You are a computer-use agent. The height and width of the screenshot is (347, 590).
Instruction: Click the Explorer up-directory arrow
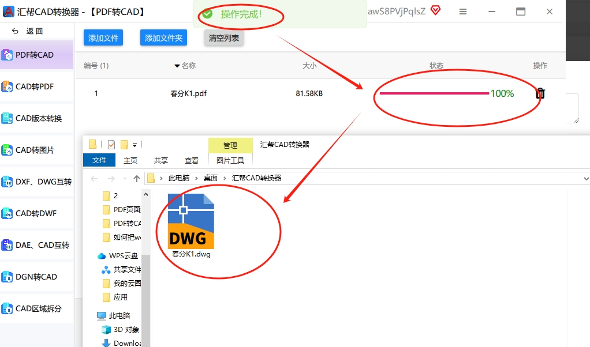point(137,178)
